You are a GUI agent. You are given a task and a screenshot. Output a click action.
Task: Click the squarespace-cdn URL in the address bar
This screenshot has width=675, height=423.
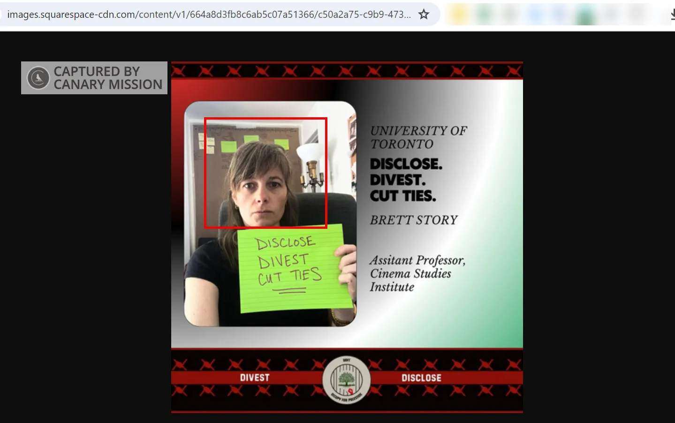209,15
